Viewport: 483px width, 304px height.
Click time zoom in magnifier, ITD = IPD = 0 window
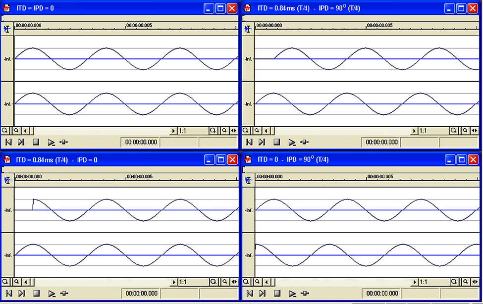point(4,131)
